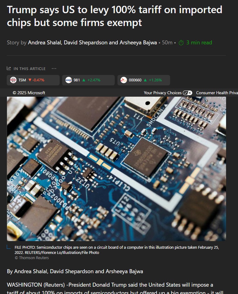Click the FILE PHOTO caption text
This screenshot has height=294, width=238.
click(x=117, y=250)
